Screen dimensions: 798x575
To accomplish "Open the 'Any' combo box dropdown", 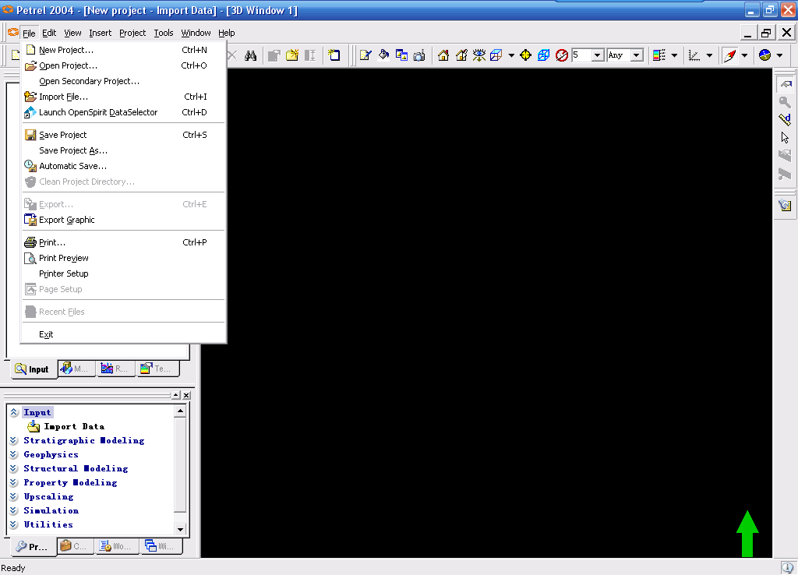I will [x=637, y=55].
